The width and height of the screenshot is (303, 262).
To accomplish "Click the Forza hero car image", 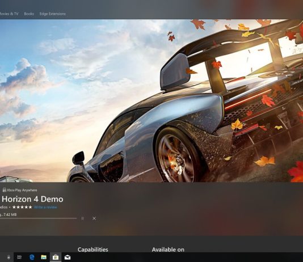I will 152,100.
